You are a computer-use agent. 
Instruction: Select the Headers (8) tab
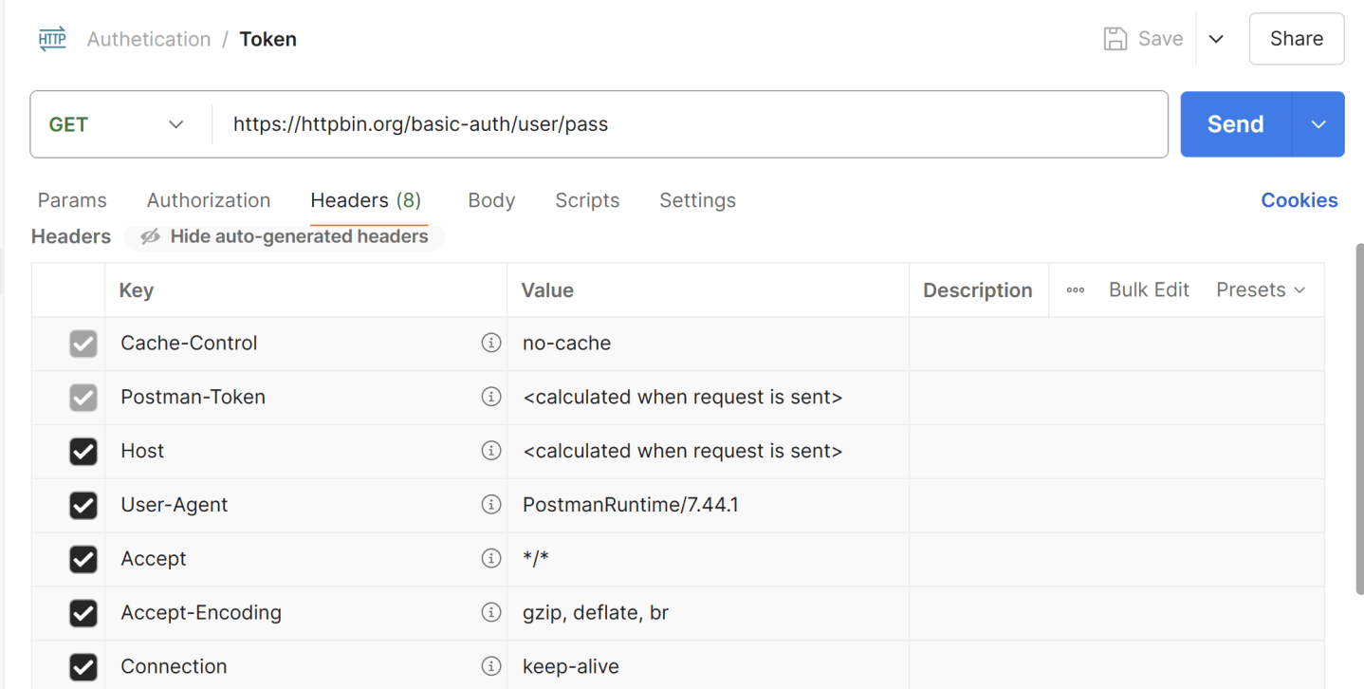[366, 200]
